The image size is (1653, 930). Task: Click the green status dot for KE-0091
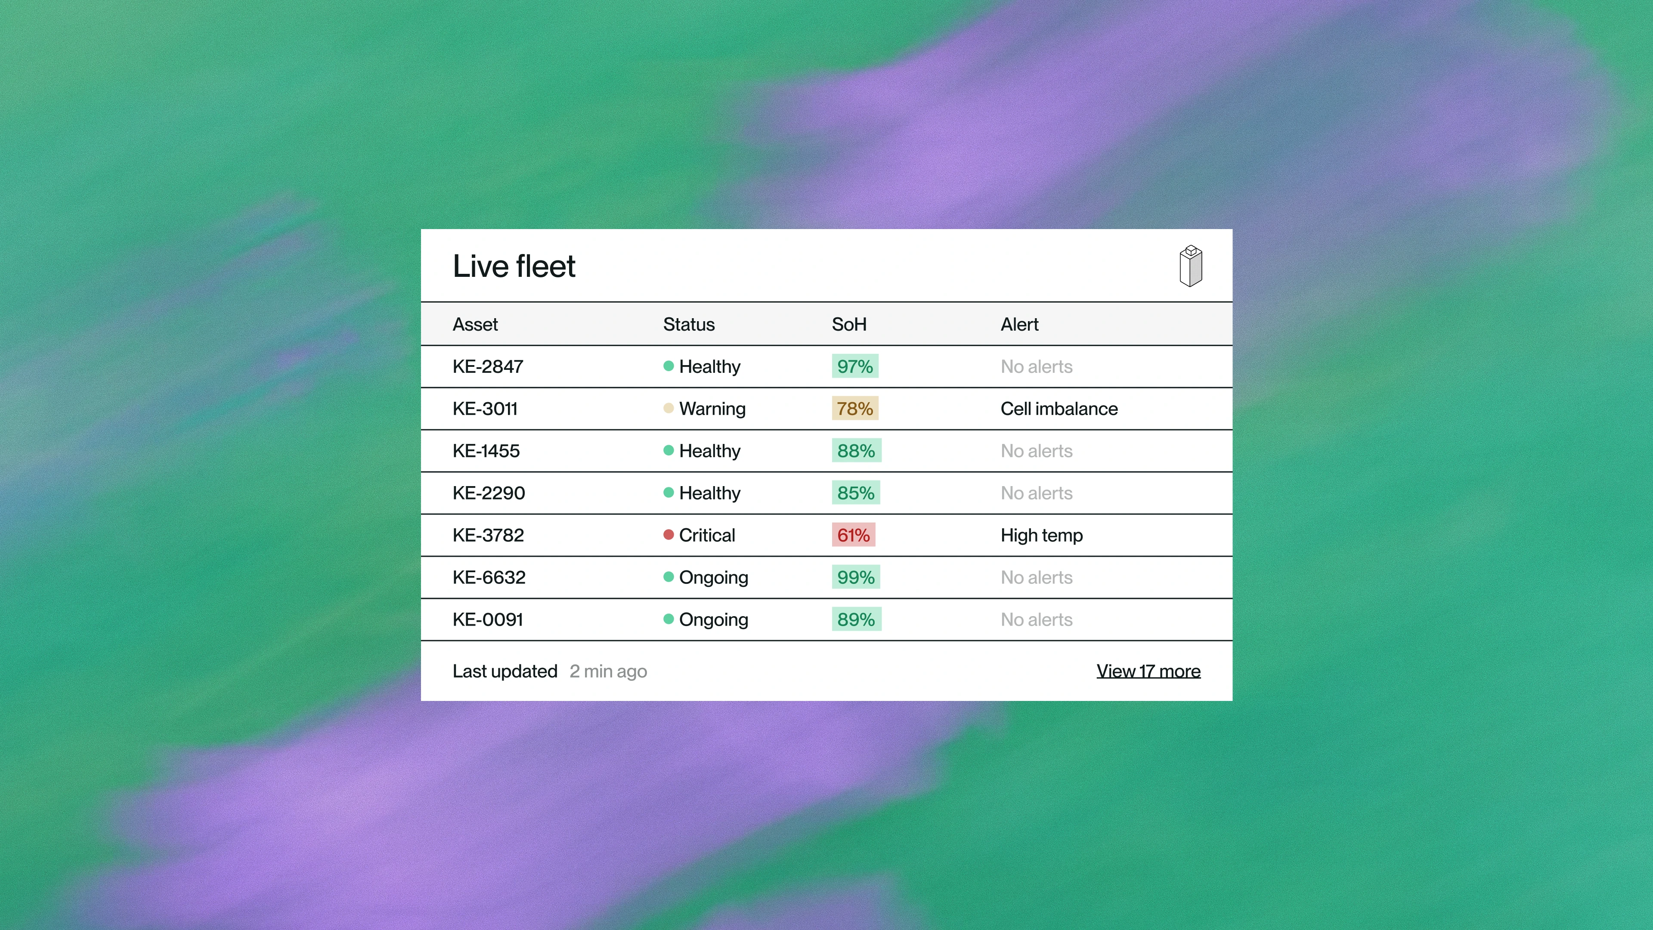tap(668, 620)
